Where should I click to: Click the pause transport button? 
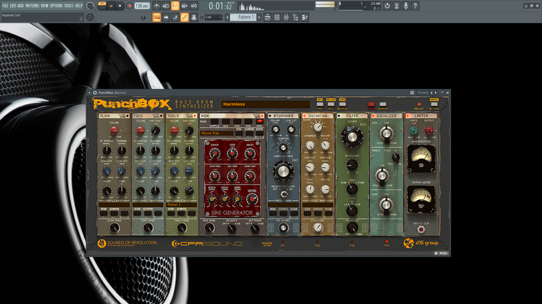tap(111, 6)
